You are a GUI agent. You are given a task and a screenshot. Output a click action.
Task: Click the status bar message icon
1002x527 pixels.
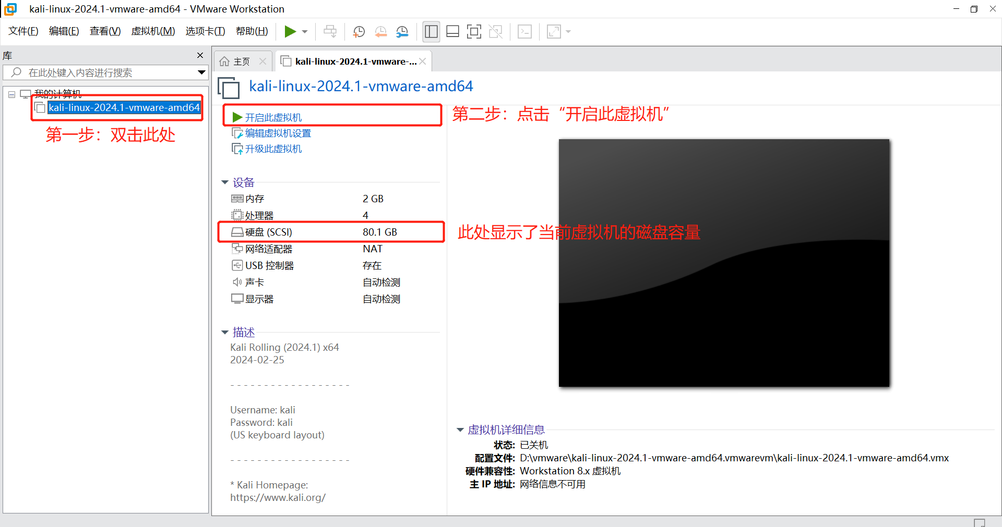[980, 522]
